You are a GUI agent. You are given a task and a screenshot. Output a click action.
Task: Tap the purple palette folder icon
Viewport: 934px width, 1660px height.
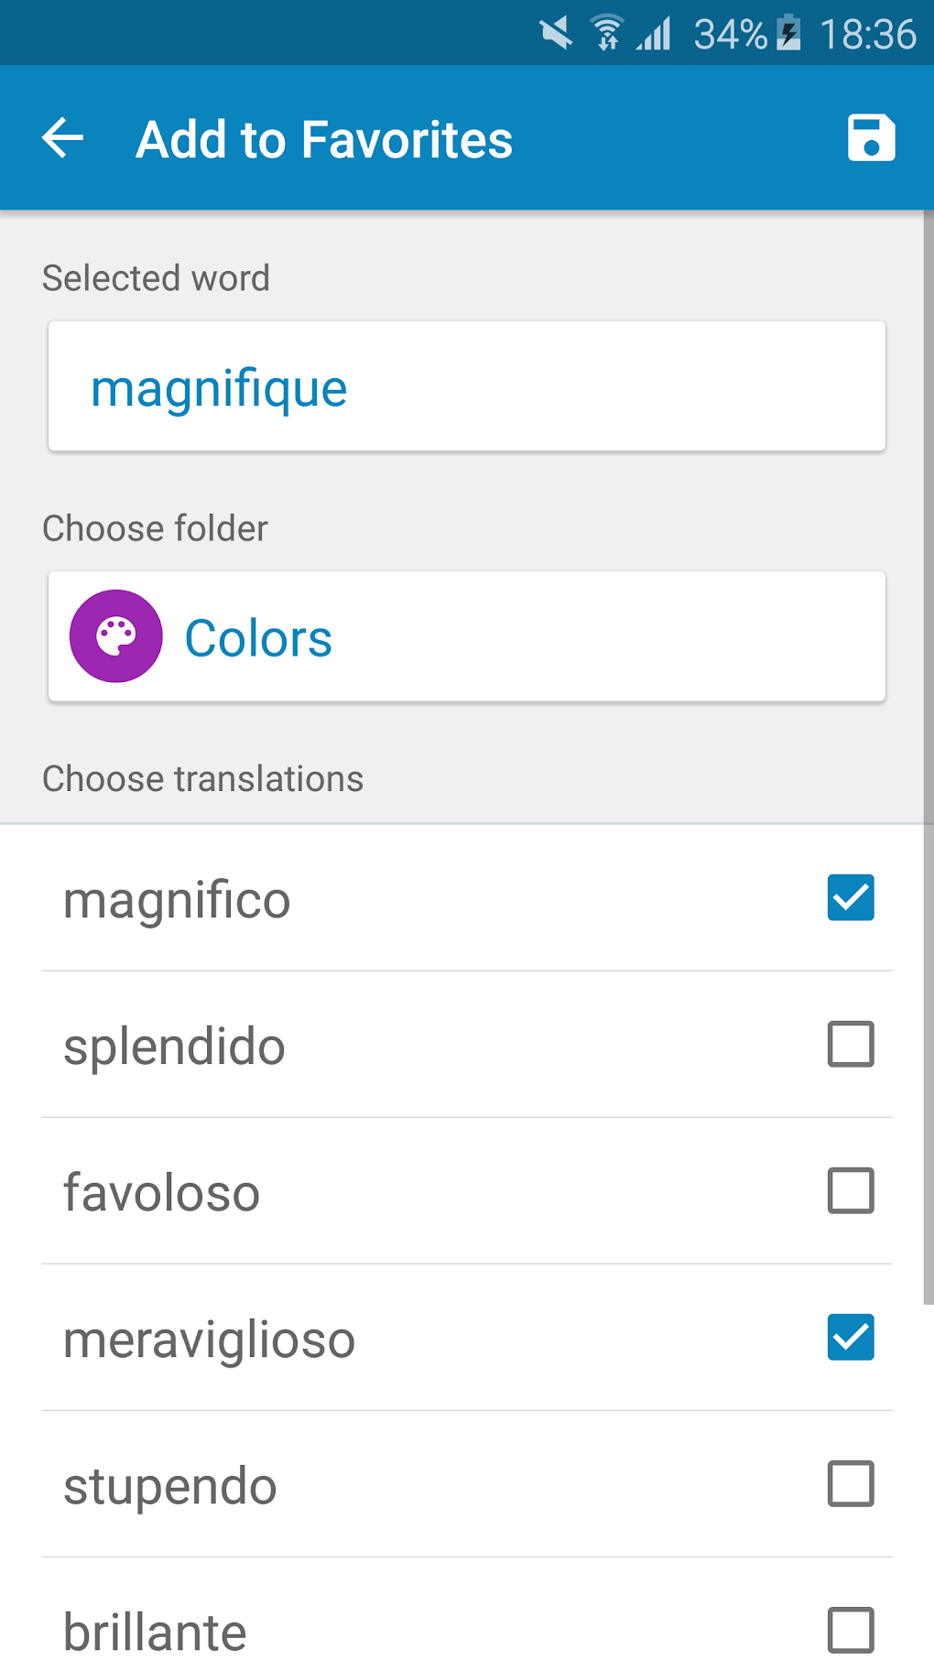(116, 636)
